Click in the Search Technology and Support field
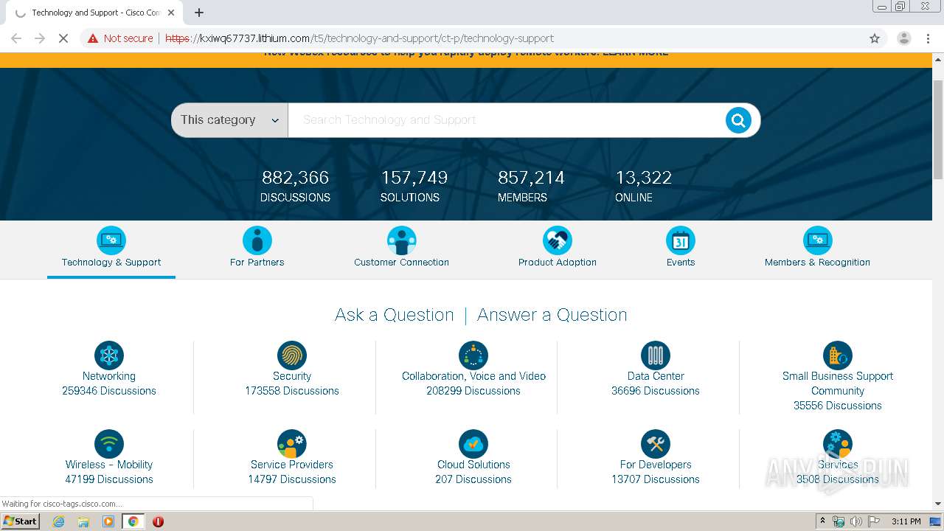The height and width of the screenshot is (531, 944). 505,120
